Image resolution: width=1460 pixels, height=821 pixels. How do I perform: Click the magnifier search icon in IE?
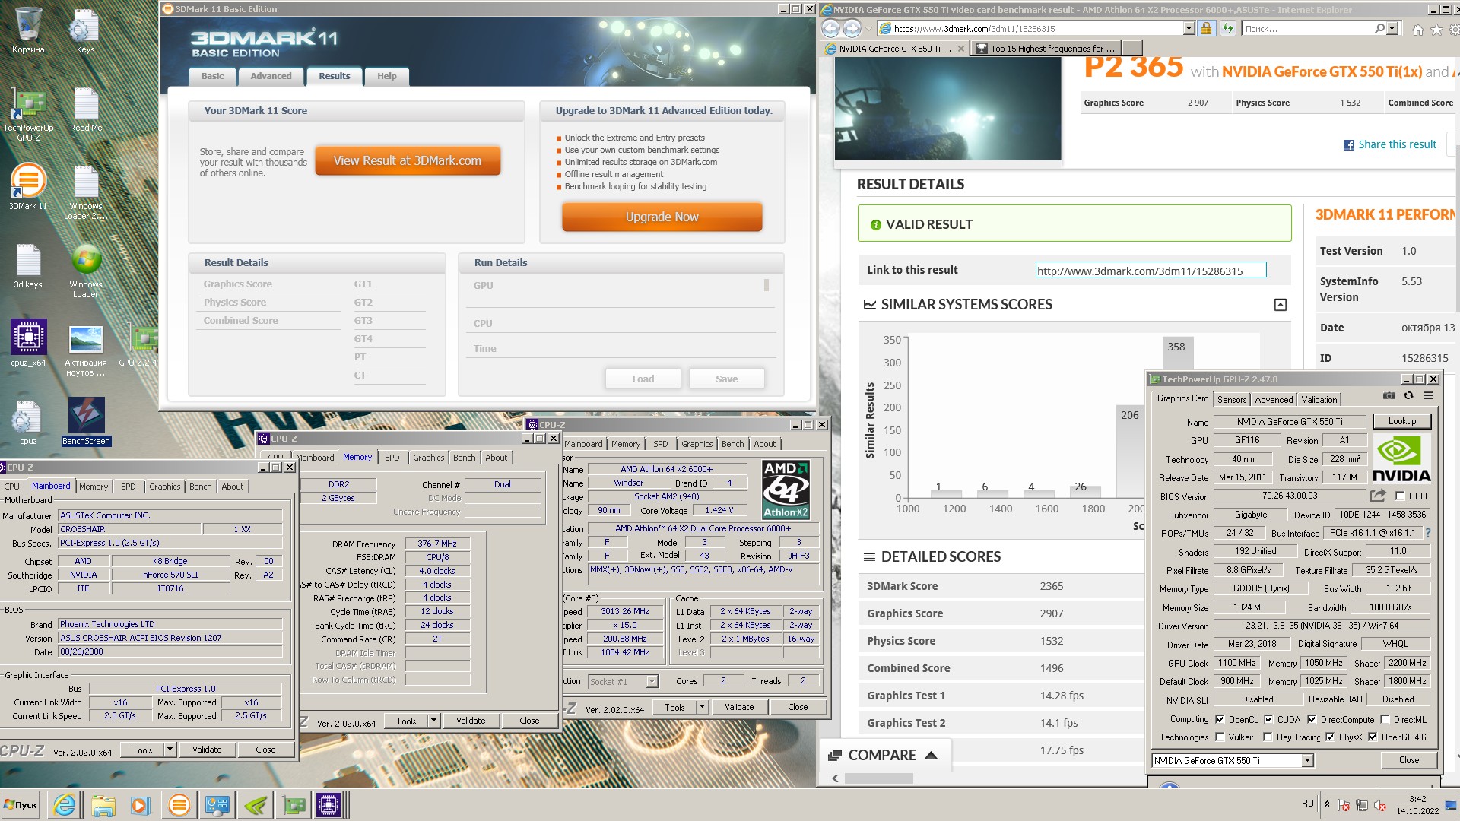[x=1379, y=29]
